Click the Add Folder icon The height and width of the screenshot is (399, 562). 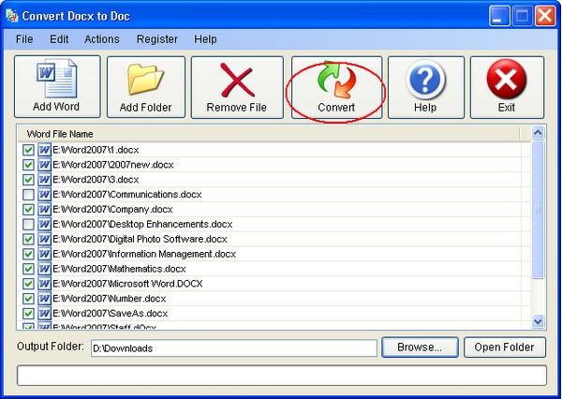click(x=145, y=81)
